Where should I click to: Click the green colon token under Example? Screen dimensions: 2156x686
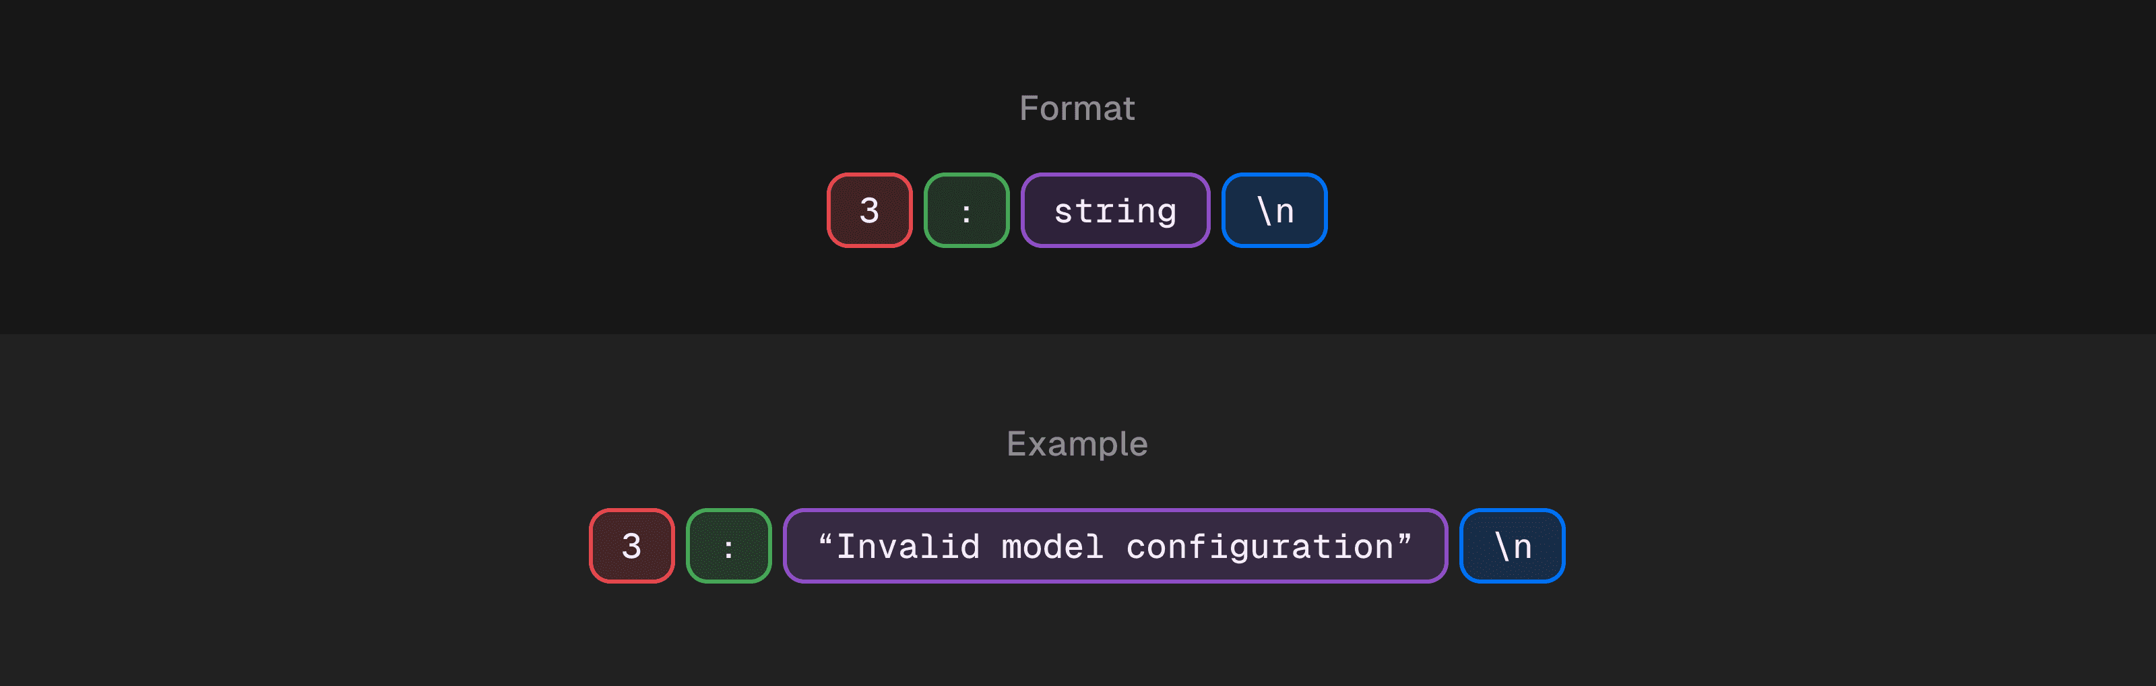click(728, 546)
